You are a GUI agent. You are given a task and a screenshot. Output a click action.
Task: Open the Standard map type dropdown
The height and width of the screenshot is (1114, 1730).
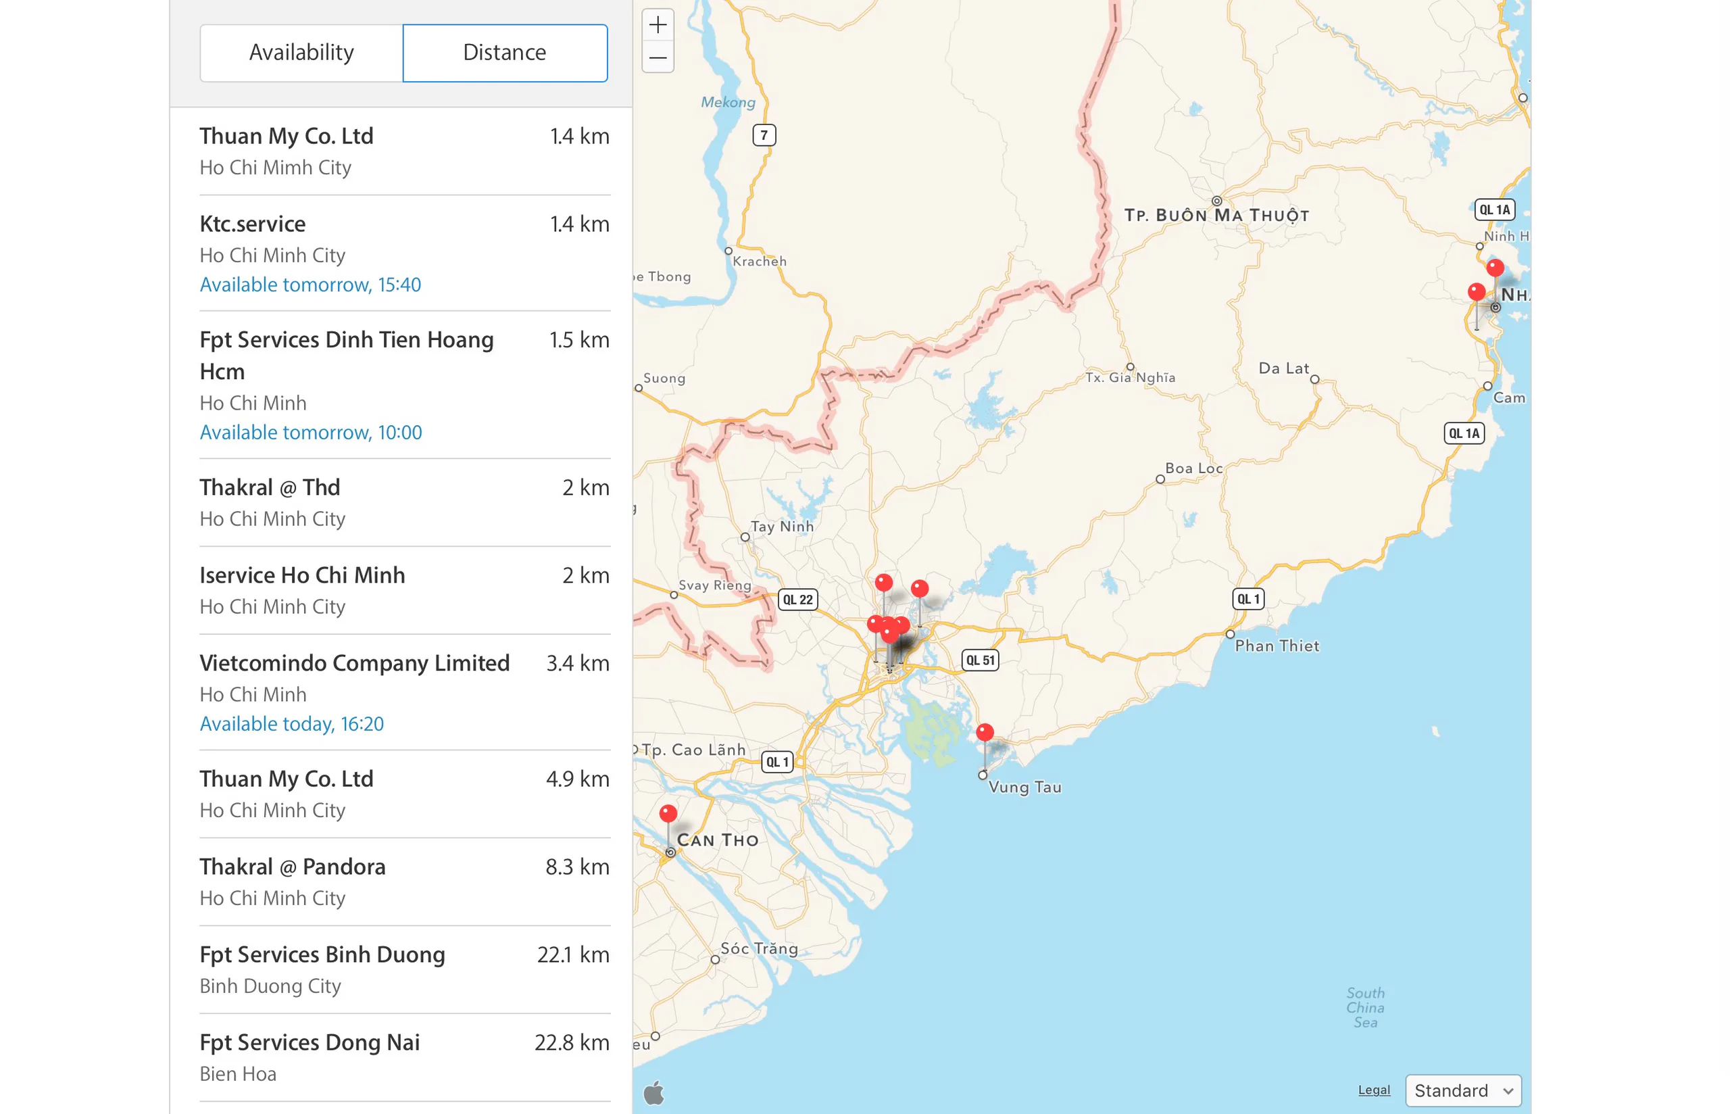click(1462, 1090)
